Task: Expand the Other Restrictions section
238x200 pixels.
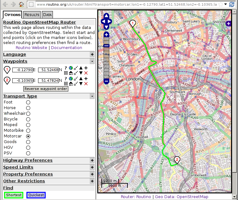Action: pyautogui.click(x=92, y=181)
